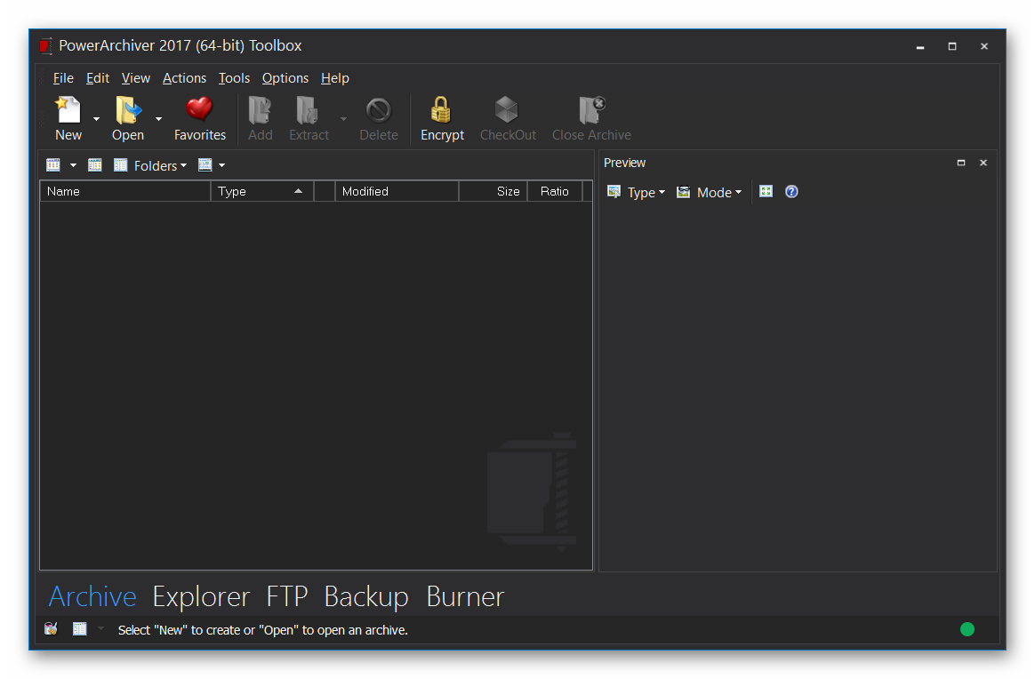
Task: Open the Actions menu
Action: [x=184, y=78]
